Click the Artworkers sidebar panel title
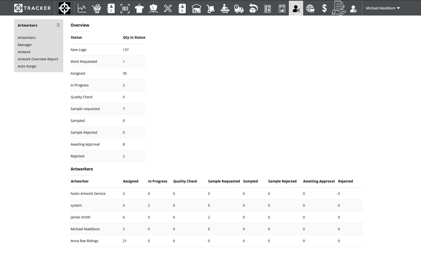 coord(27,25)
